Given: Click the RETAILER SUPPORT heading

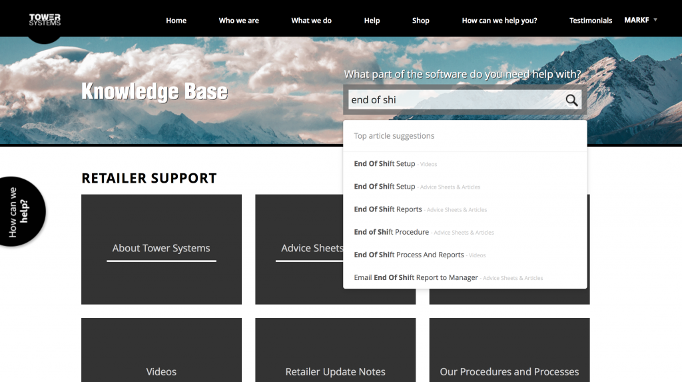Looking at the screenshot, I should pos(149,178).
